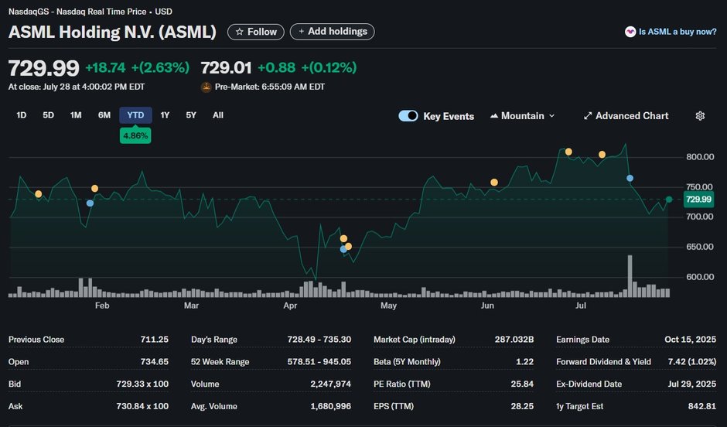Click Avg. Volume value 1,680,996
This screenshot has width=727, height=427.
pos(330,406)
